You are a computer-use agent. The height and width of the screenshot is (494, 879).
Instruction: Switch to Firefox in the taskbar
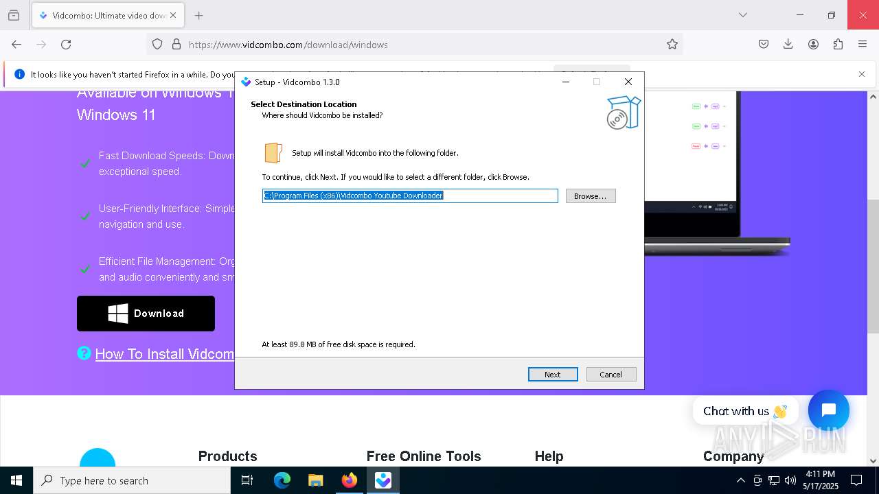pos(350,480)
